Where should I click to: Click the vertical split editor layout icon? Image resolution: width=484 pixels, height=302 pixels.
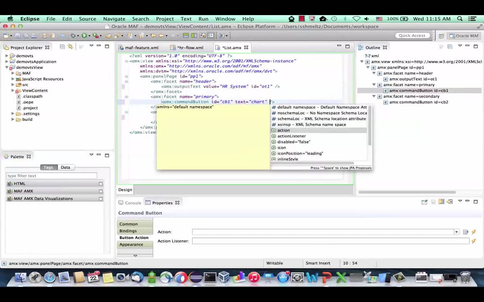pos(194,36)
